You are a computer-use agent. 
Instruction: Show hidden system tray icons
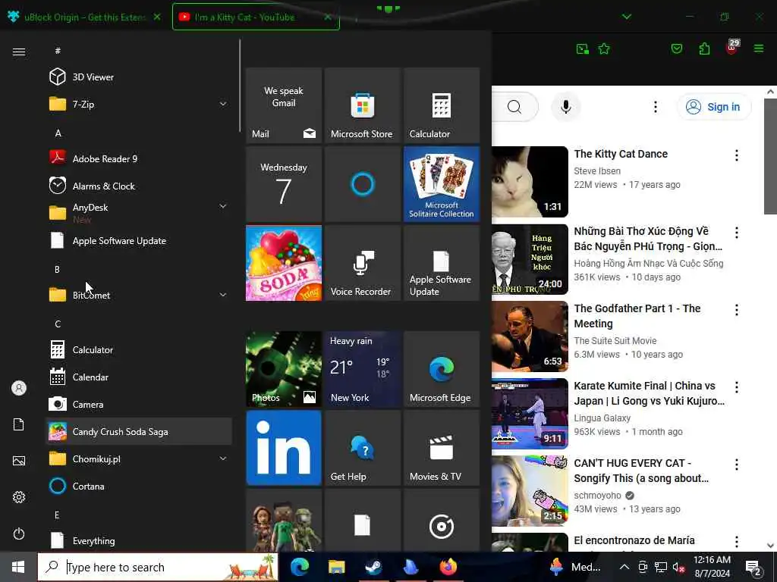point(624,567)
